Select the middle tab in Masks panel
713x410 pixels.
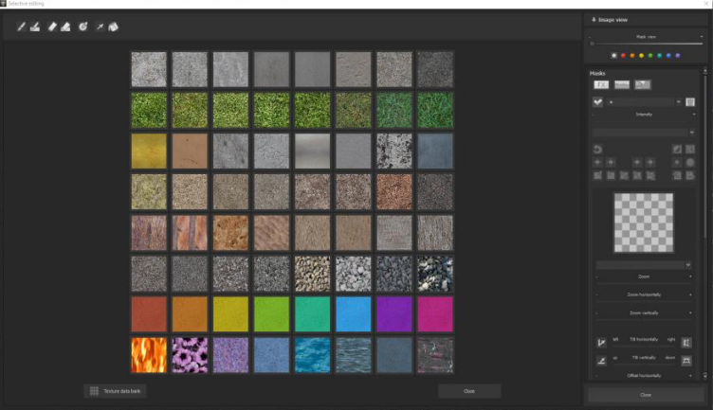[x=621, y=84]
